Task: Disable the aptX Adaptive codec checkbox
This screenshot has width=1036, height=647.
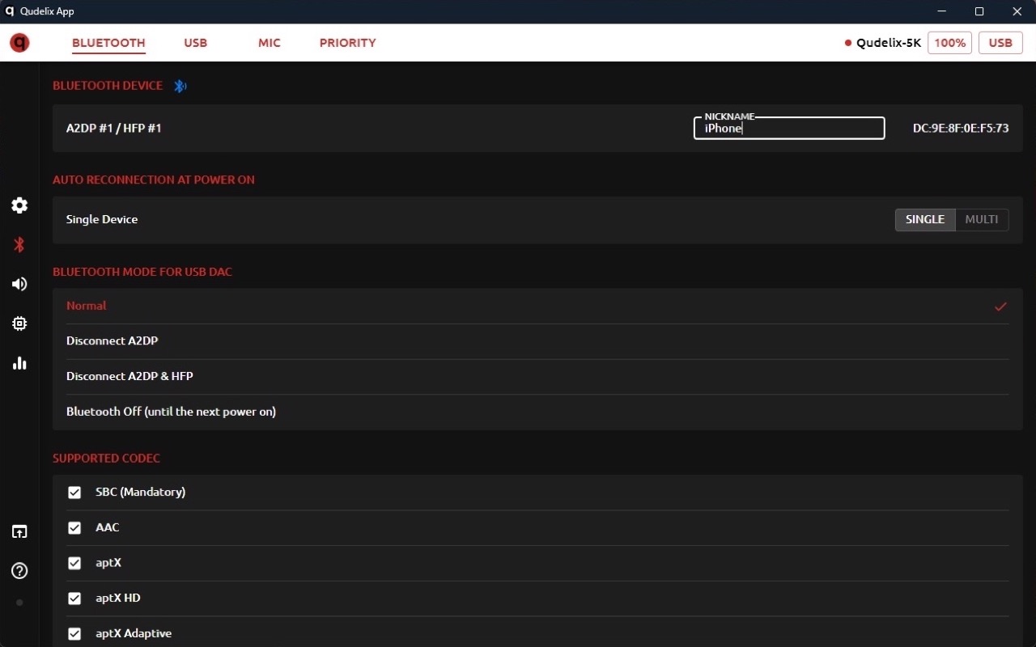Action: [x=74, y=634]
